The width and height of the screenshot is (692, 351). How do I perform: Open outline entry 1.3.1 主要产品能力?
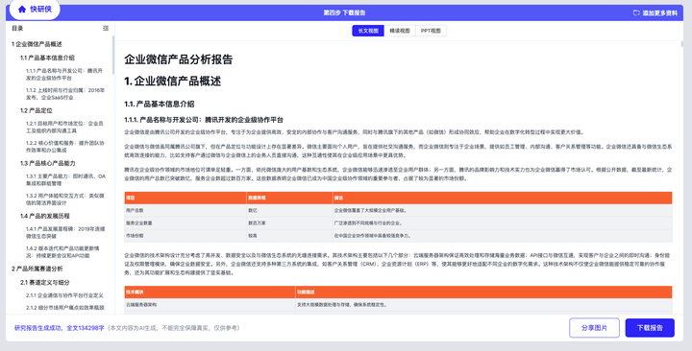[65, 179]
